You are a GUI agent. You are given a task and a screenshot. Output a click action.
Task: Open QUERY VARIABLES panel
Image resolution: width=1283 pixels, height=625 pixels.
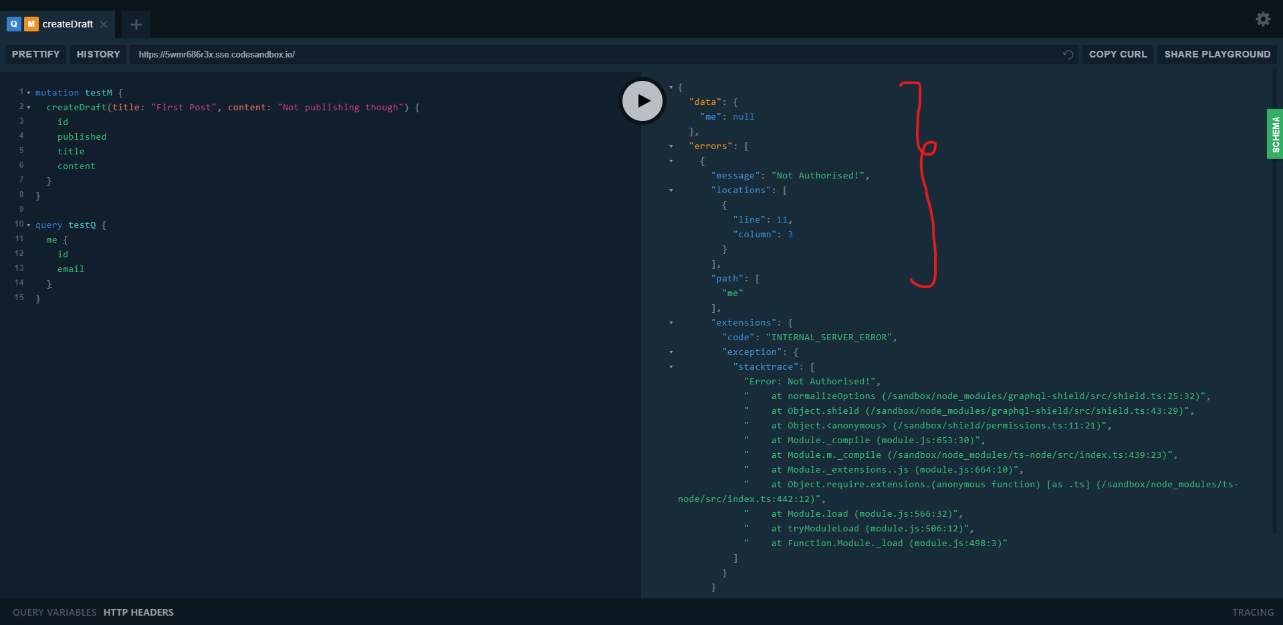pyautogui.click(x=55, y=612)
